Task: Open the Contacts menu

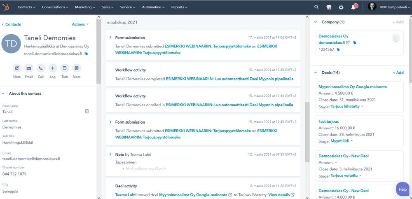Action: (26, 7)
